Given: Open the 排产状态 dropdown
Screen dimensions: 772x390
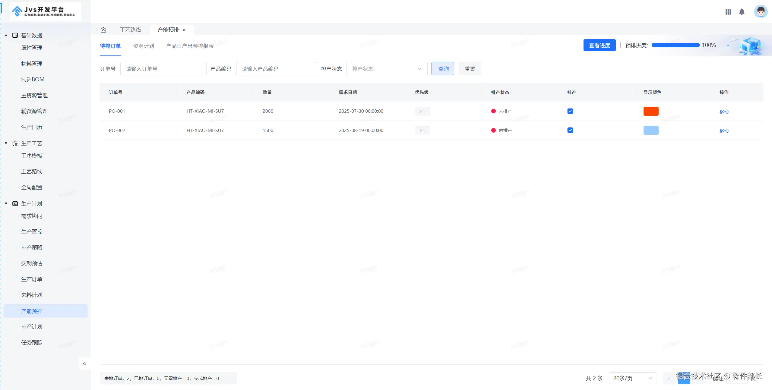Looking at the screenshot, I should tap(387, 69).
